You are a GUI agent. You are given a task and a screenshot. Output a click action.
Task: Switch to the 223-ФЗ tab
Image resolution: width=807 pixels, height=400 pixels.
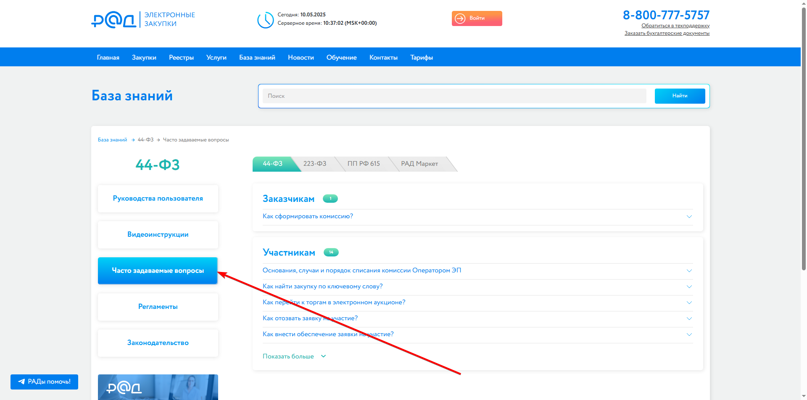pos(315,164)
